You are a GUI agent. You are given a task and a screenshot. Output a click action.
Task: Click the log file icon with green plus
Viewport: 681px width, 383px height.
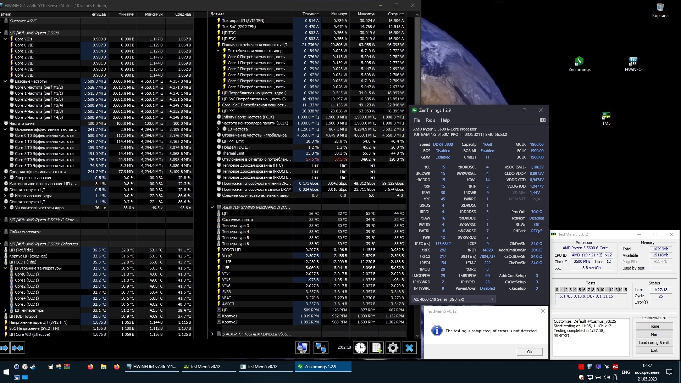tap(376, 348)
